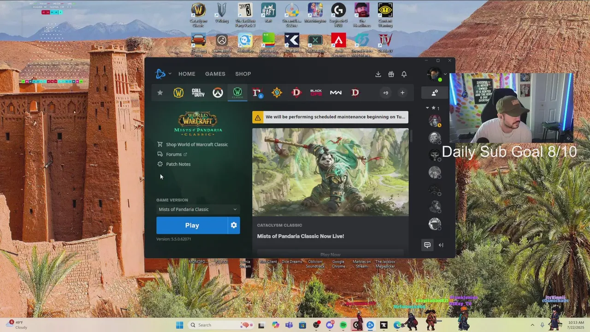Open Spotify from the taskbar
This screenshot has width=590, height=332.
coord(343,325)
